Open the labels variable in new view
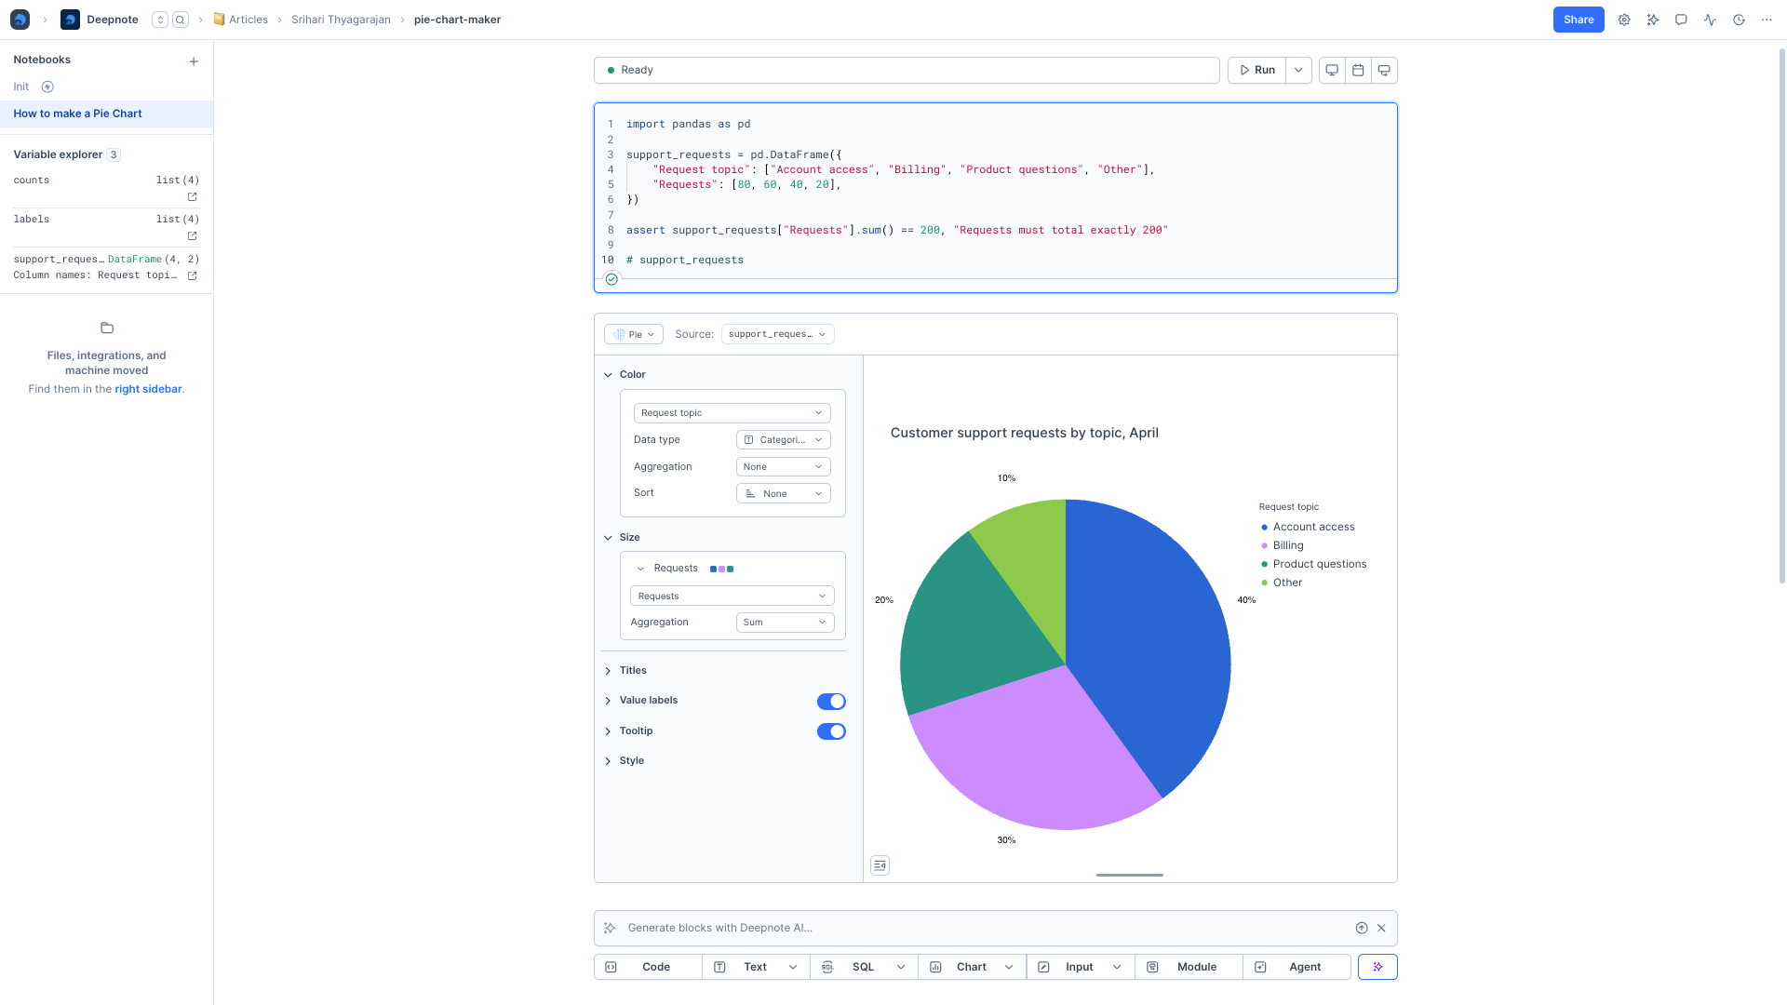This screenshot has width=1787, height=1005. click(x=193, y=236)
